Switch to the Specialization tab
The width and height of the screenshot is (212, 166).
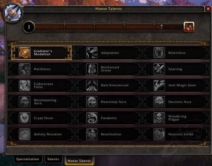28,159
